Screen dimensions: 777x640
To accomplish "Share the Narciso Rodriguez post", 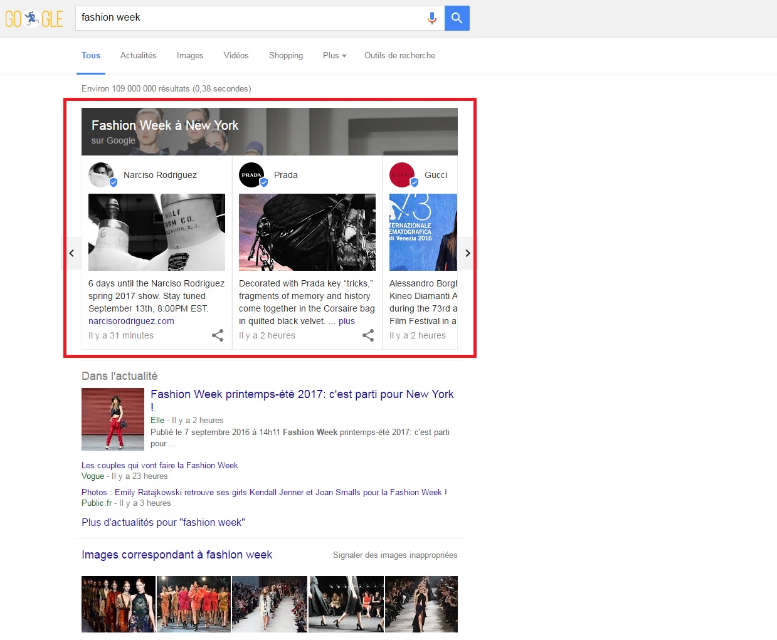I will tap(218, 335).
